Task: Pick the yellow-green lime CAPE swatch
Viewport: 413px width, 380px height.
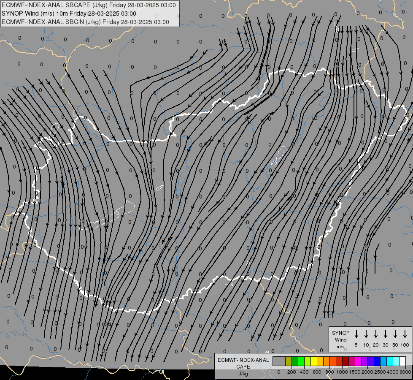Action: [x=308, y=361]
